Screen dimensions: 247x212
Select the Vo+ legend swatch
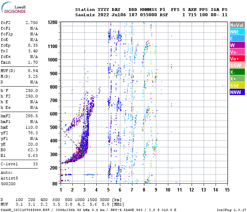[237, 59]
